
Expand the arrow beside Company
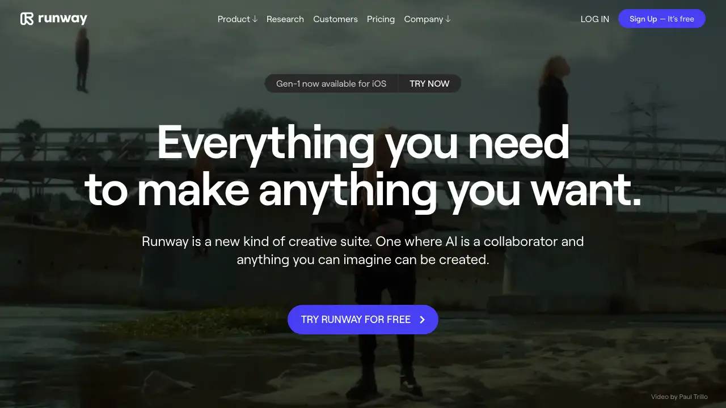[448, 19]
